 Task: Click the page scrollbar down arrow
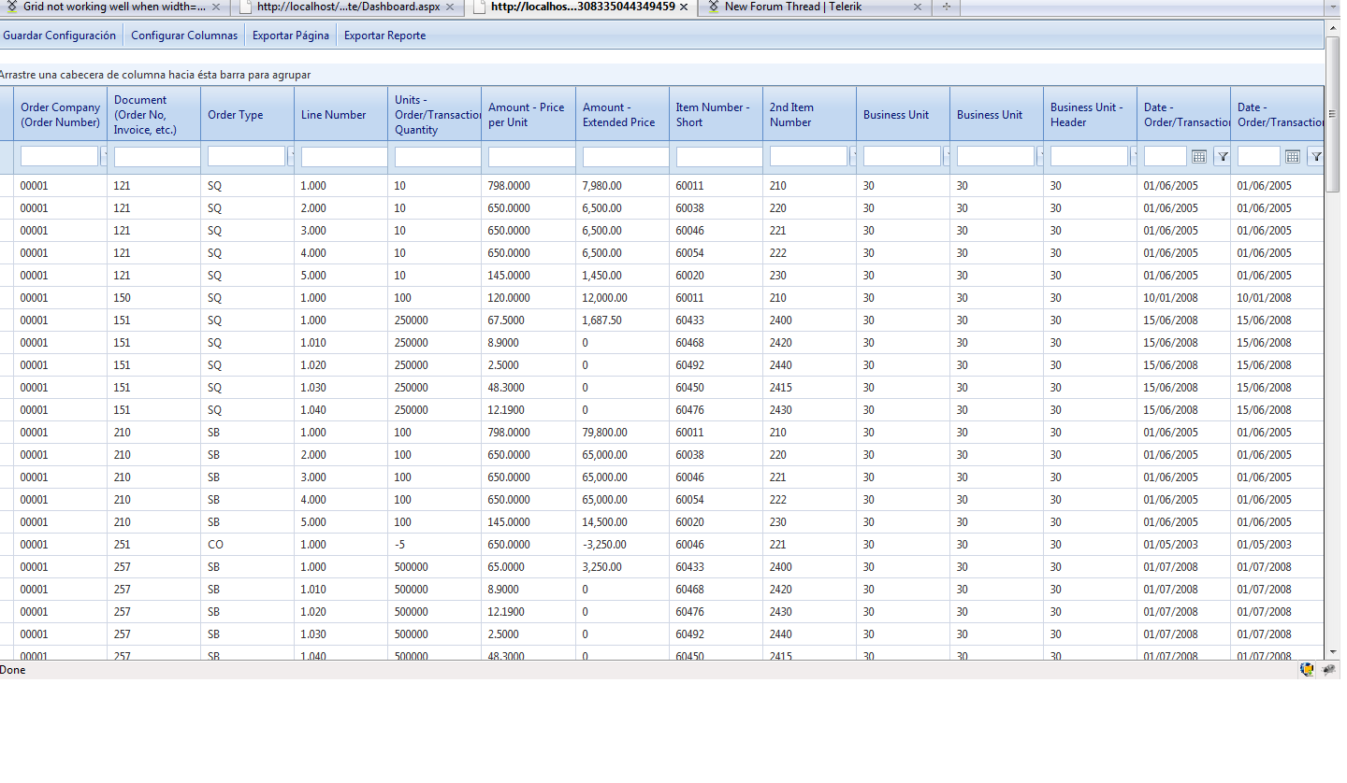click(x=1333, y=652)
